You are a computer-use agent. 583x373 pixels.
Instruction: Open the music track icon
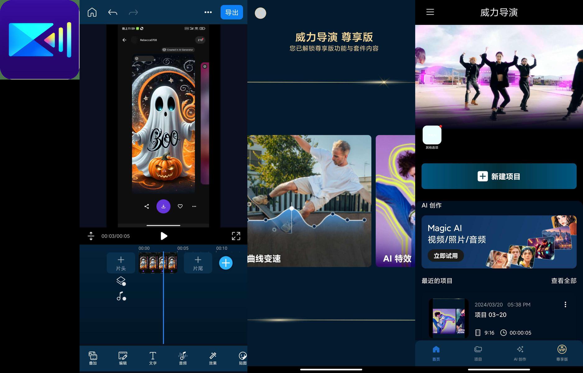(121, 296)
